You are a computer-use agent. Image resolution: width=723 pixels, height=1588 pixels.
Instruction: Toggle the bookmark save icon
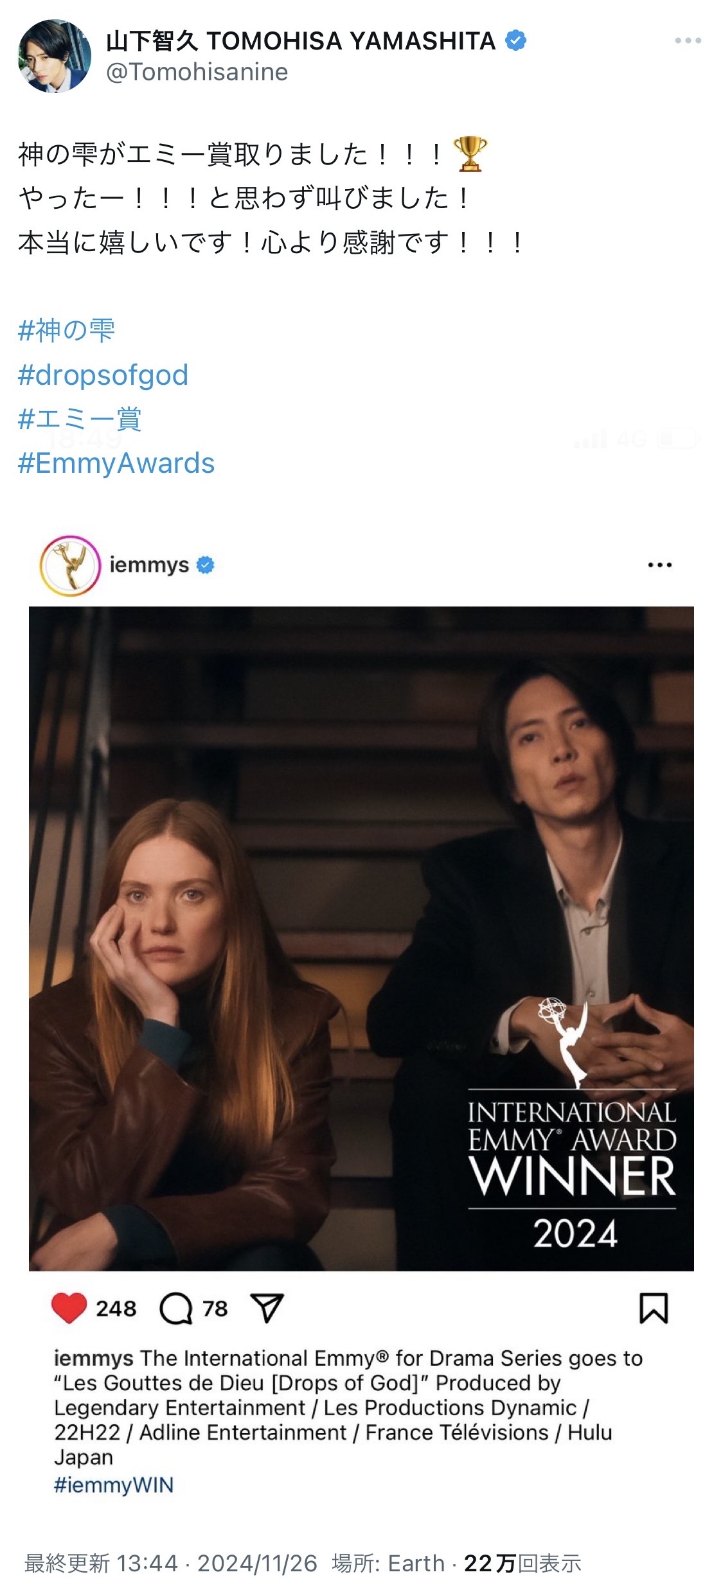pyautogui.click(x=654, y=1309)
